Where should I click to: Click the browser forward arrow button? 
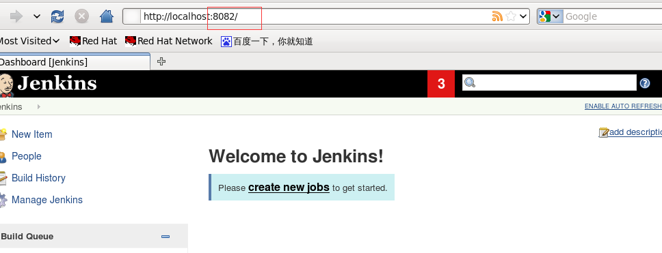point(16,16)
